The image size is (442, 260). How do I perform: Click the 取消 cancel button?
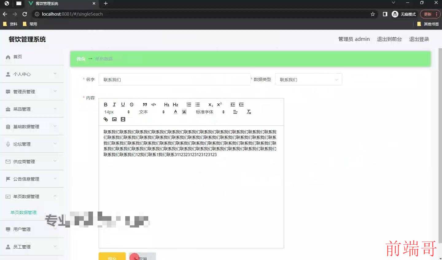[x=142, y=257]
